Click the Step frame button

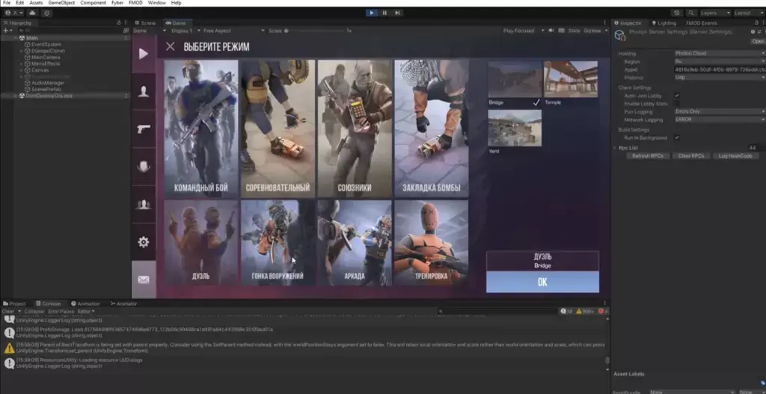point(398,13)
